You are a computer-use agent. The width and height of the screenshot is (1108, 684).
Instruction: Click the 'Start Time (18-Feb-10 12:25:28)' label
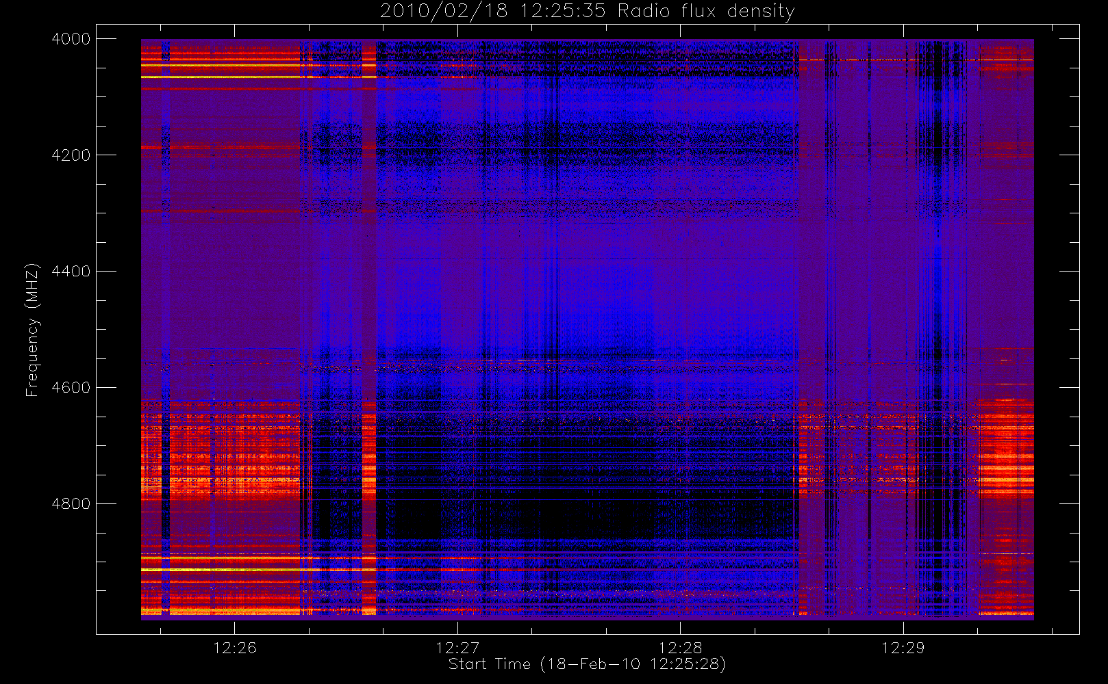pyautogui.click(x=587, y=664)
